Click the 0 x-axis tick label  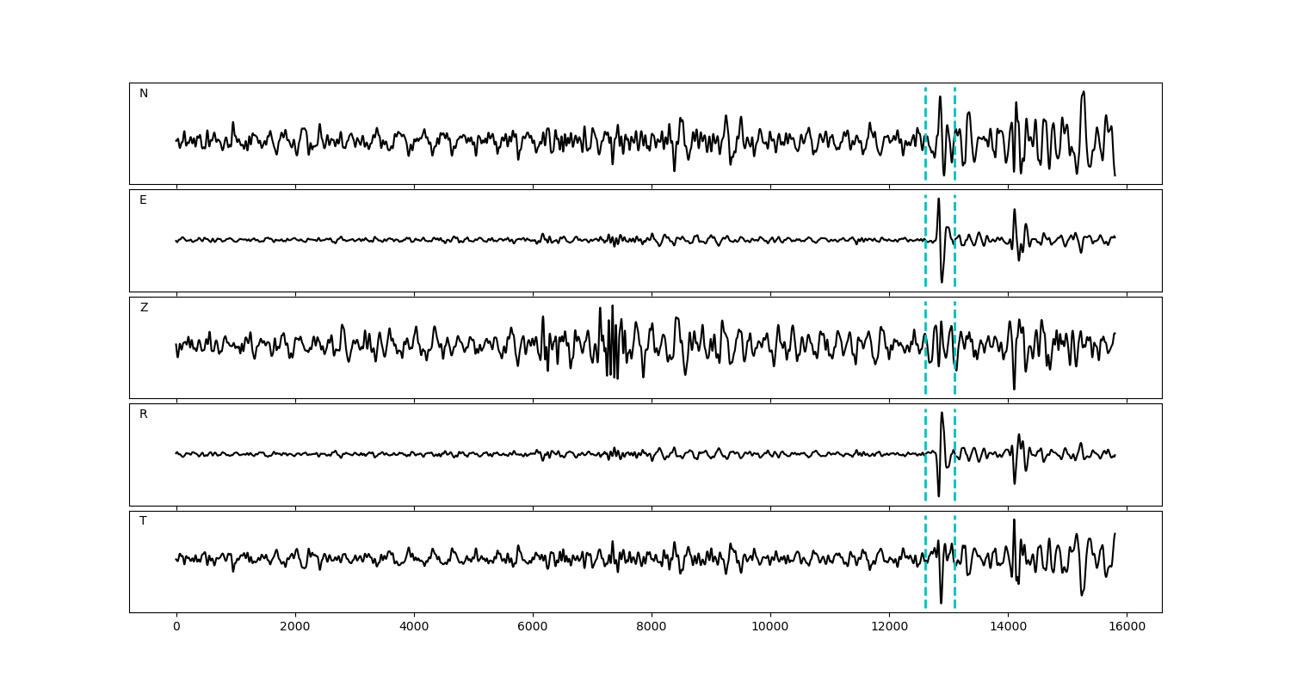[176, 627]
